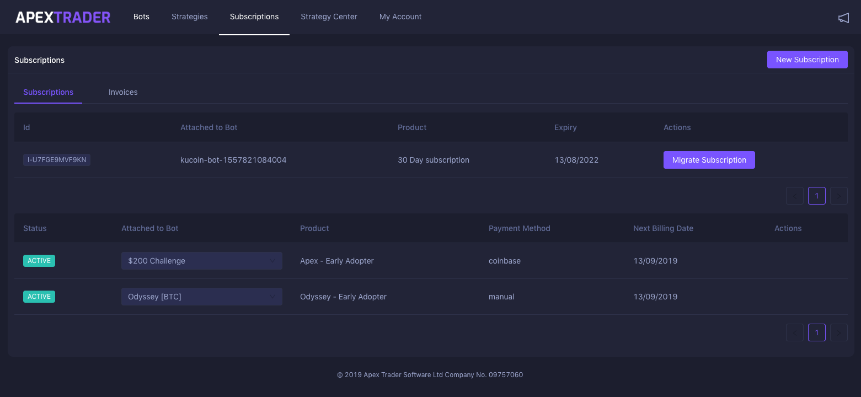Image resolution: width=861 pixels, height=397 pixels.
Task: Click the previous page arrow under the migration table
Action: [x=795, y=196]
